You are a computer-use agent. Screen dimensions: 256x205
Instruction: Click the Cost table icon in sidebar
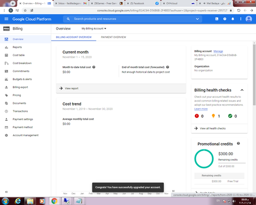6,55
